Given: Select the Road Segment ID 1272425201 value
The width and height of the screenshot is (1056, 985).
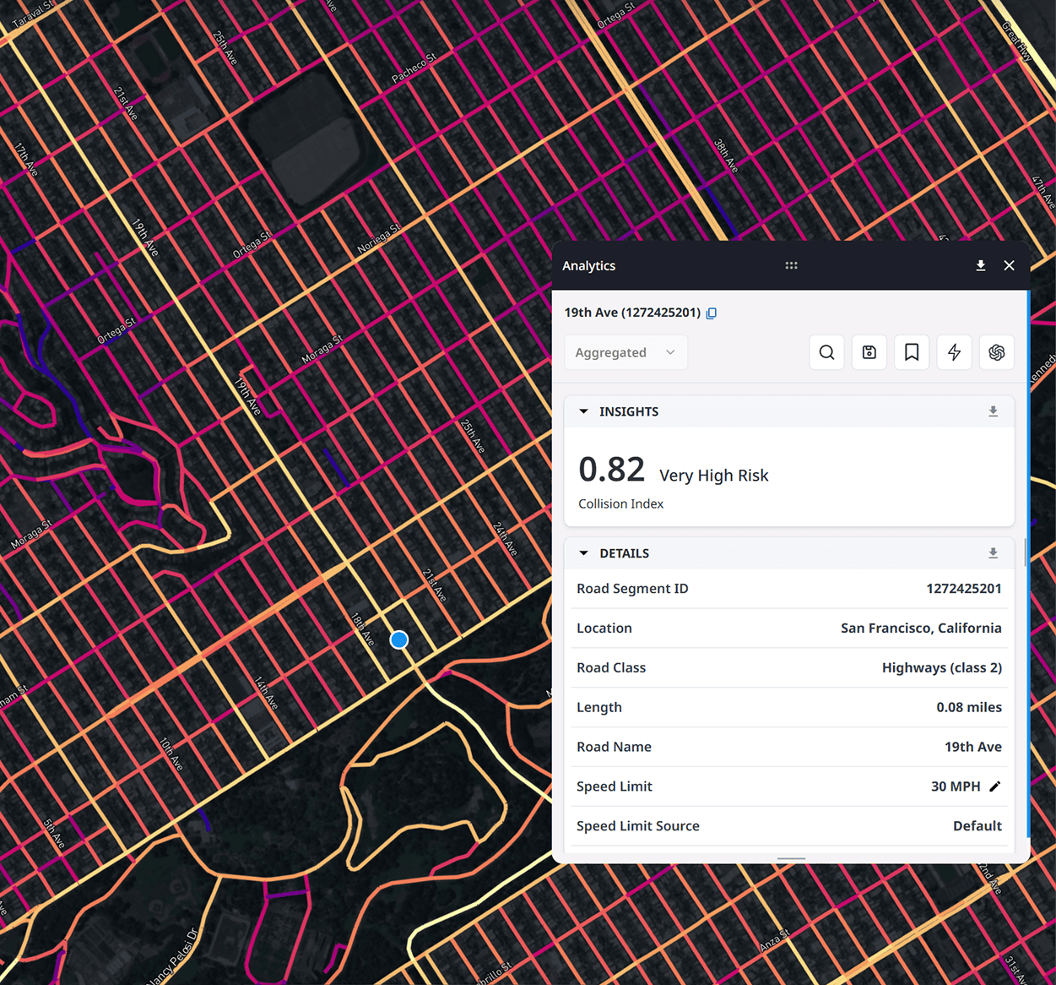Looking at the screenshot, I should 964,589.
